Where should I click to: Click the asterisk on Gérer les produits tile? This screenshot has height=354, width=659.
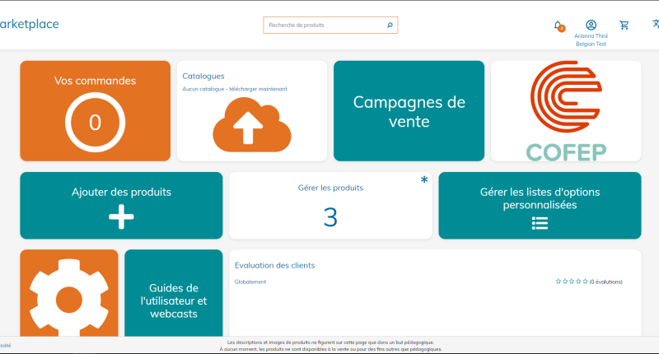(424, 179)
